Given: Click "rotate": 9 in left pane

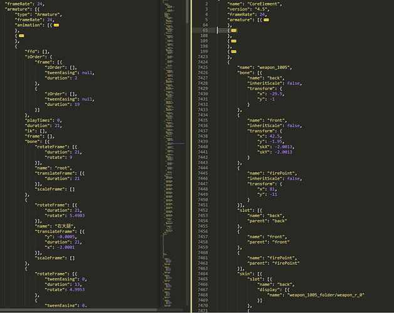Looking at the screenshot, I should (x=58, y=157).
